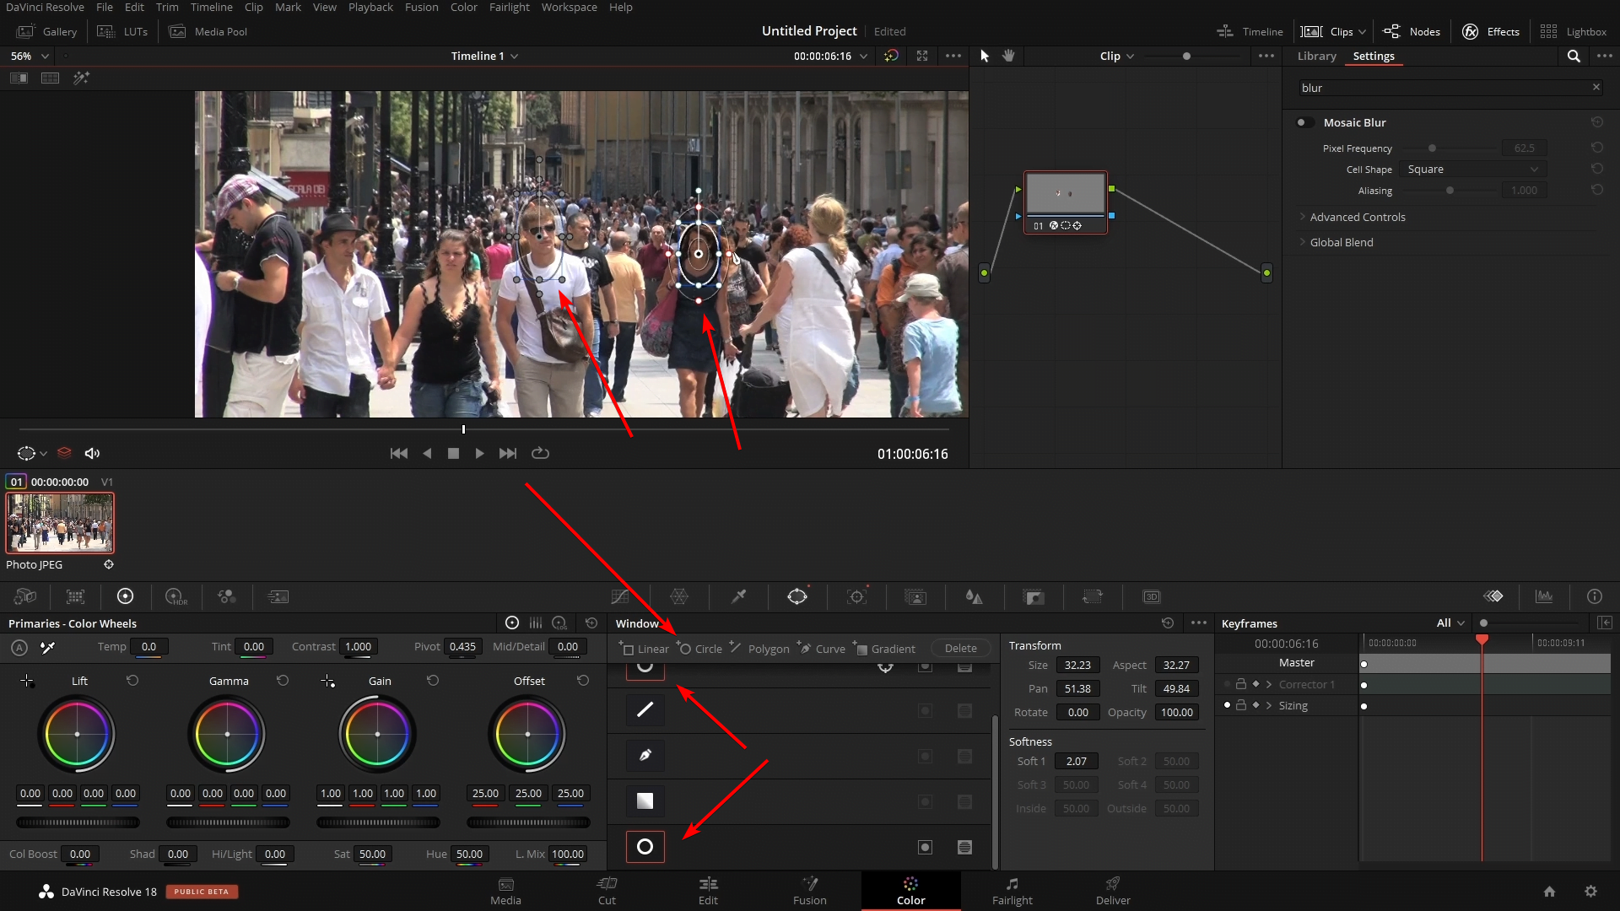The width and height of the screenshot is (1620, 911).
Task: Open the Qualifier eyedropper palette
Action: click(738, 596)
